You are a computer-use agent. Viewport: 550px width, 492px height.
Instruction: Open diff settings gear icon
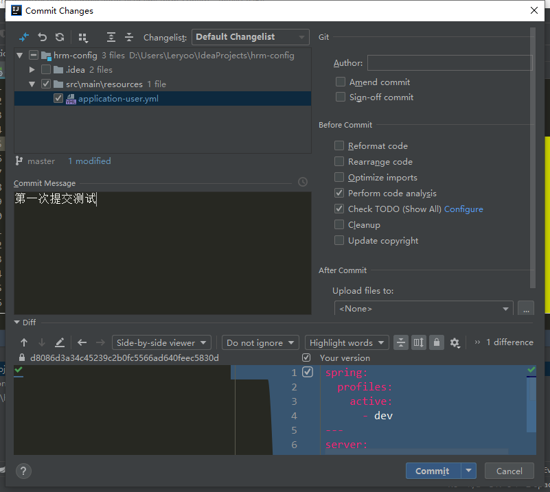click(x=455, y=342)
